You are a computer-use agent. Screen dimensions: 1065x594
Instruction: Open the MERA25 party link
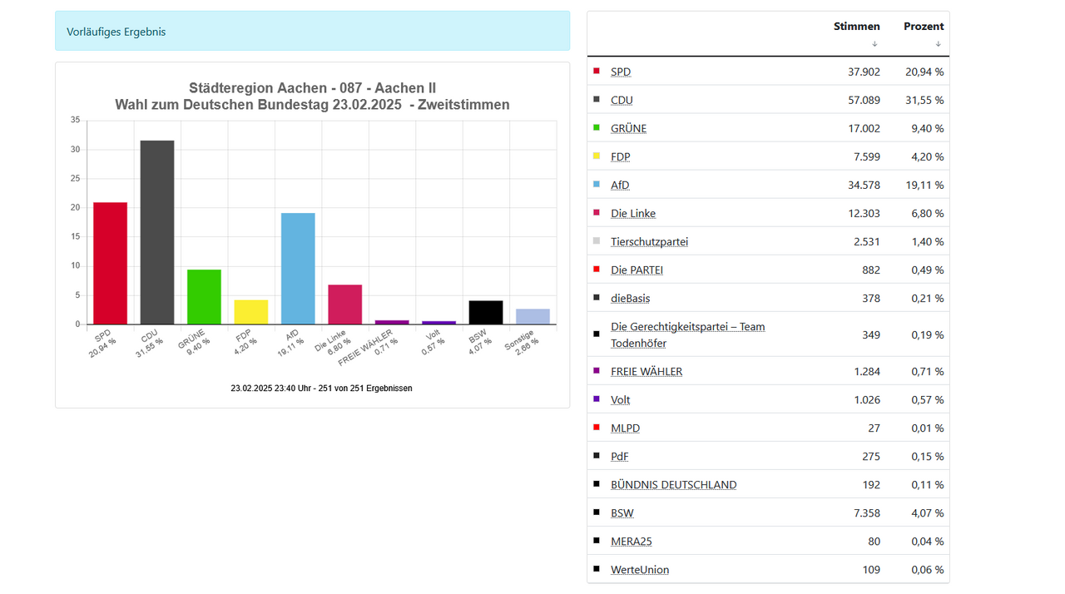coord(632,542)
